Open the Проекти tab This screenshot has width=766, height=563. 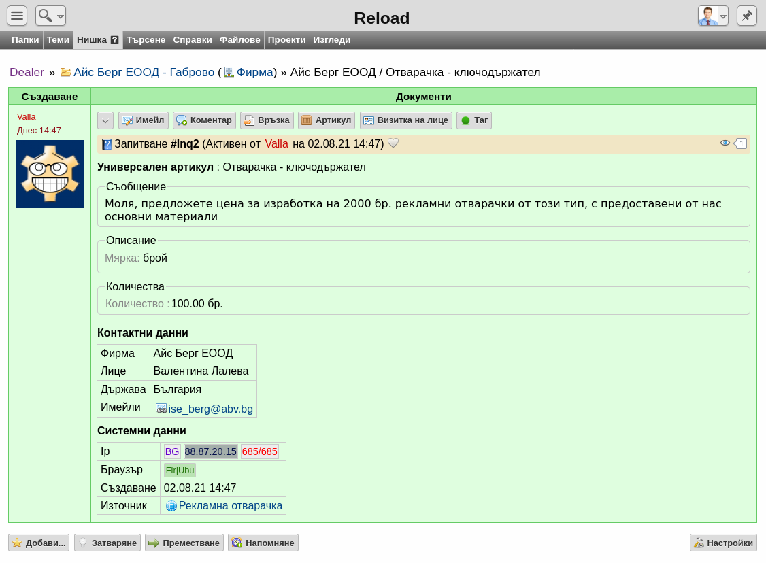pyautogui.click(x=287, y=40)
